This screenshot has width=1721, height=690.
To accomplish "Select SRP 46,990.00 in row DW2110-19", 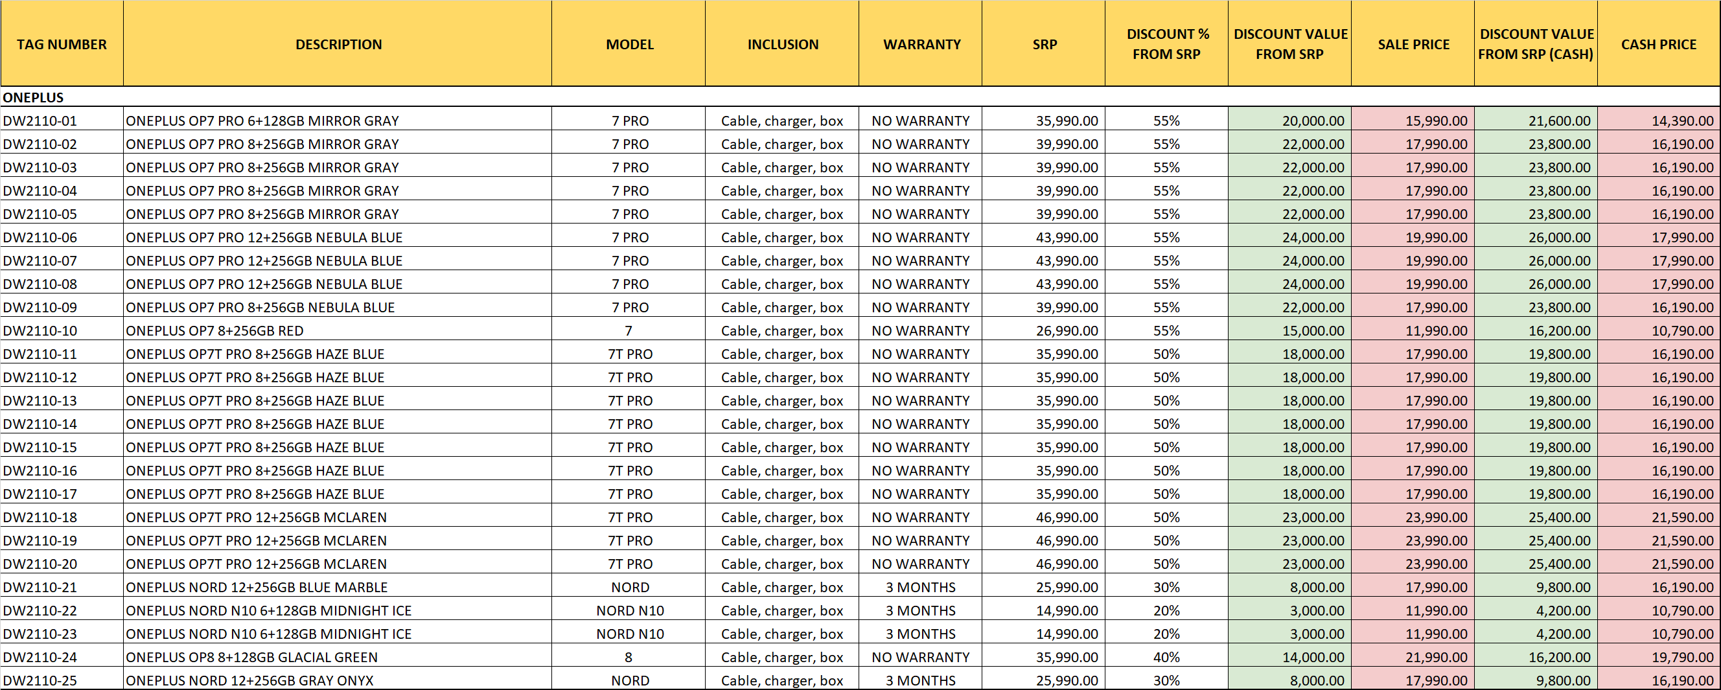I will point(1044,540).
